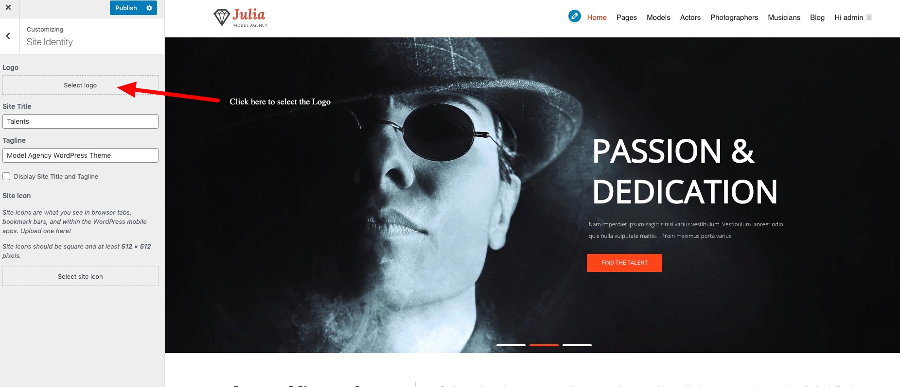Viewport: 900px width, 387px height.
Task: Select the third slider indicator bar
Action: 577,345
